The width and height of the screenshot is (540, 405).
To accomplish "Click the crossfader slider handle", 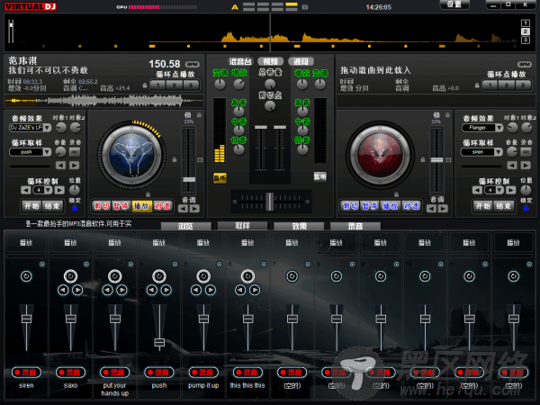I will pos(270,202).
